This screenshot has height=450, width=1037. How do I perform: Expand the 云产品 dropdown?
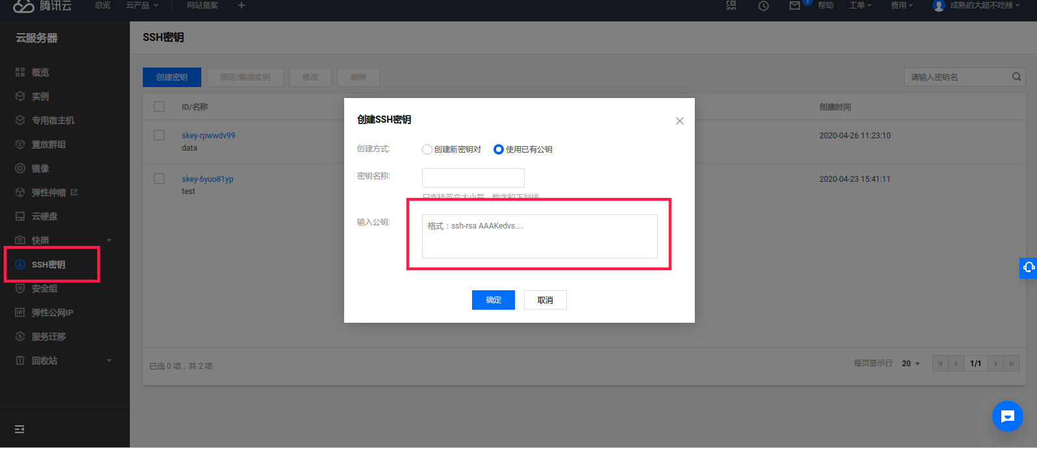142,5
